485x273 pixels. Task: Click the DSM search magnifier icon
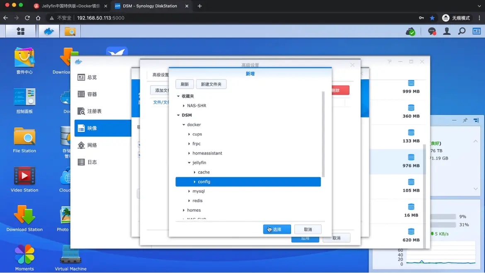(x=462, y=31)
